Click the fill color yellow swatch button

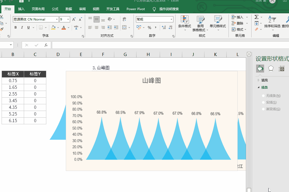[x=54, y=27]
